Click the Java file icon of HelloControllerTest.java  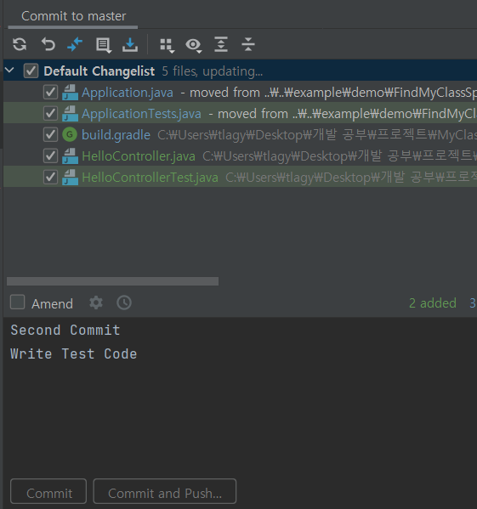click(70, 178)
